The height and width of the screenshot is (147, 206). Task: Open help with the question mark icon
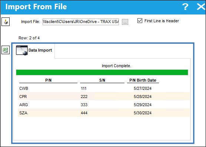pos(185,7)
